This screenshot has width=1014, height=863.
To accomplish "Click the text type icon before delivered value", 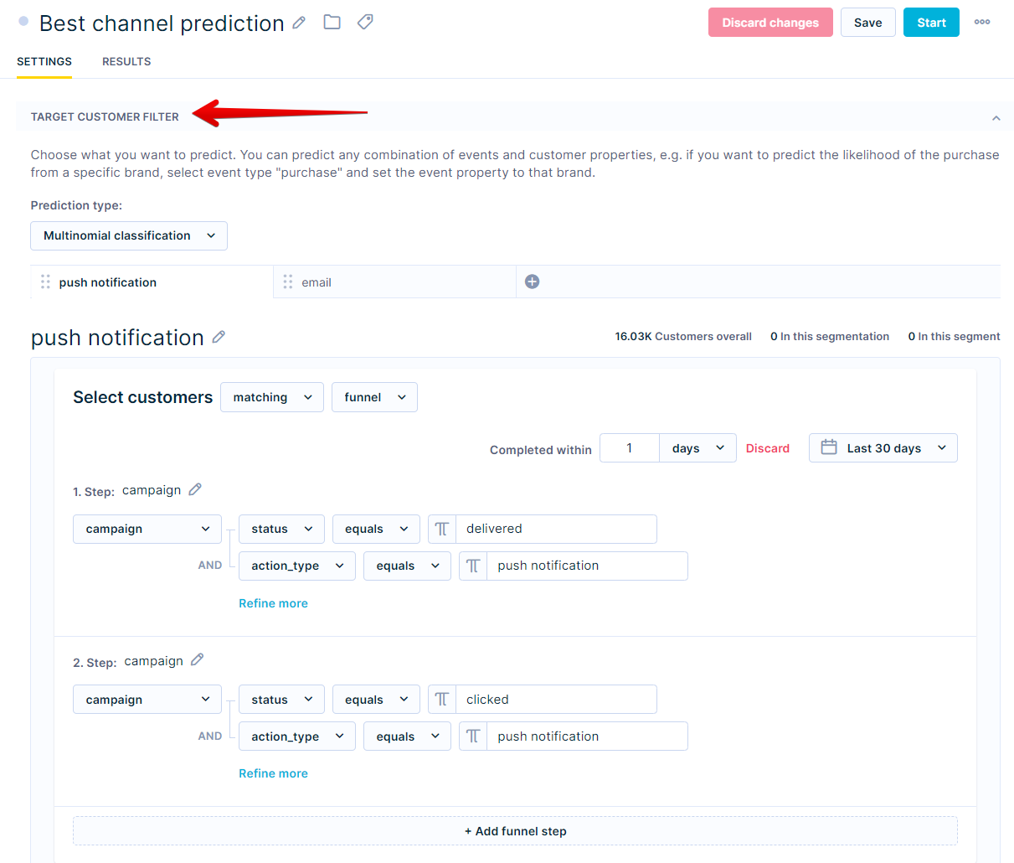I will [441, 529].
